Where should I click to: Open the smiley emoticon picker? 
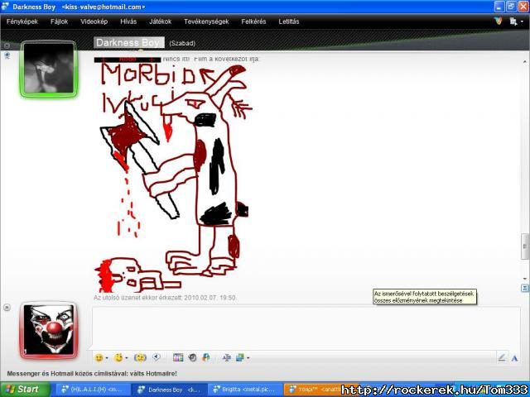click(99, 357)
